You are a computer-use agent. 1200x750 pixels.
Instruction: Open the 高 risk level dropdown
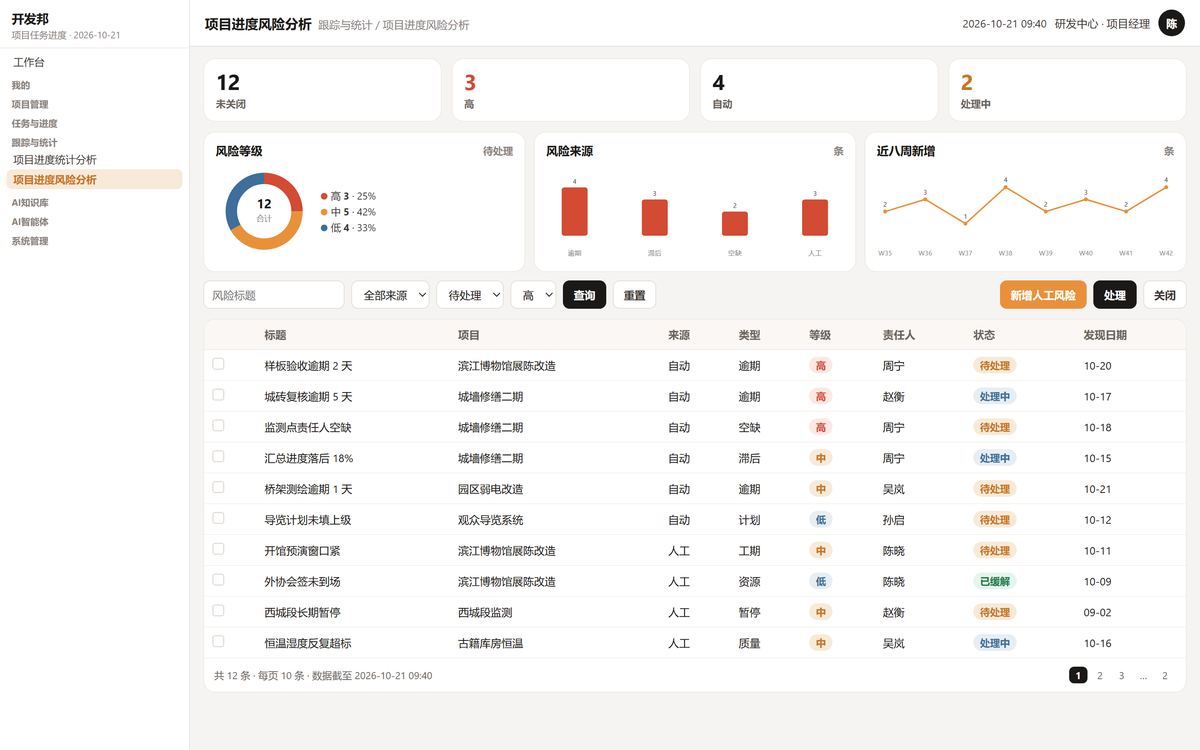(533, 295)
